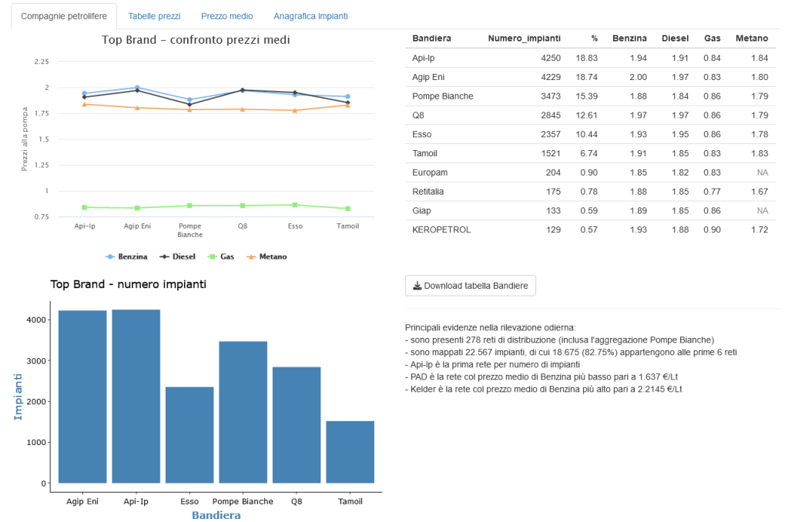Click the Metano table column header

[x=751, y=38]
